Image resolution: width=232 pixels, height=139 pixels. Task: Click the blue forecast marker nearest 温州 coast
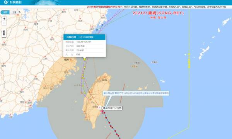coord(97,30)
